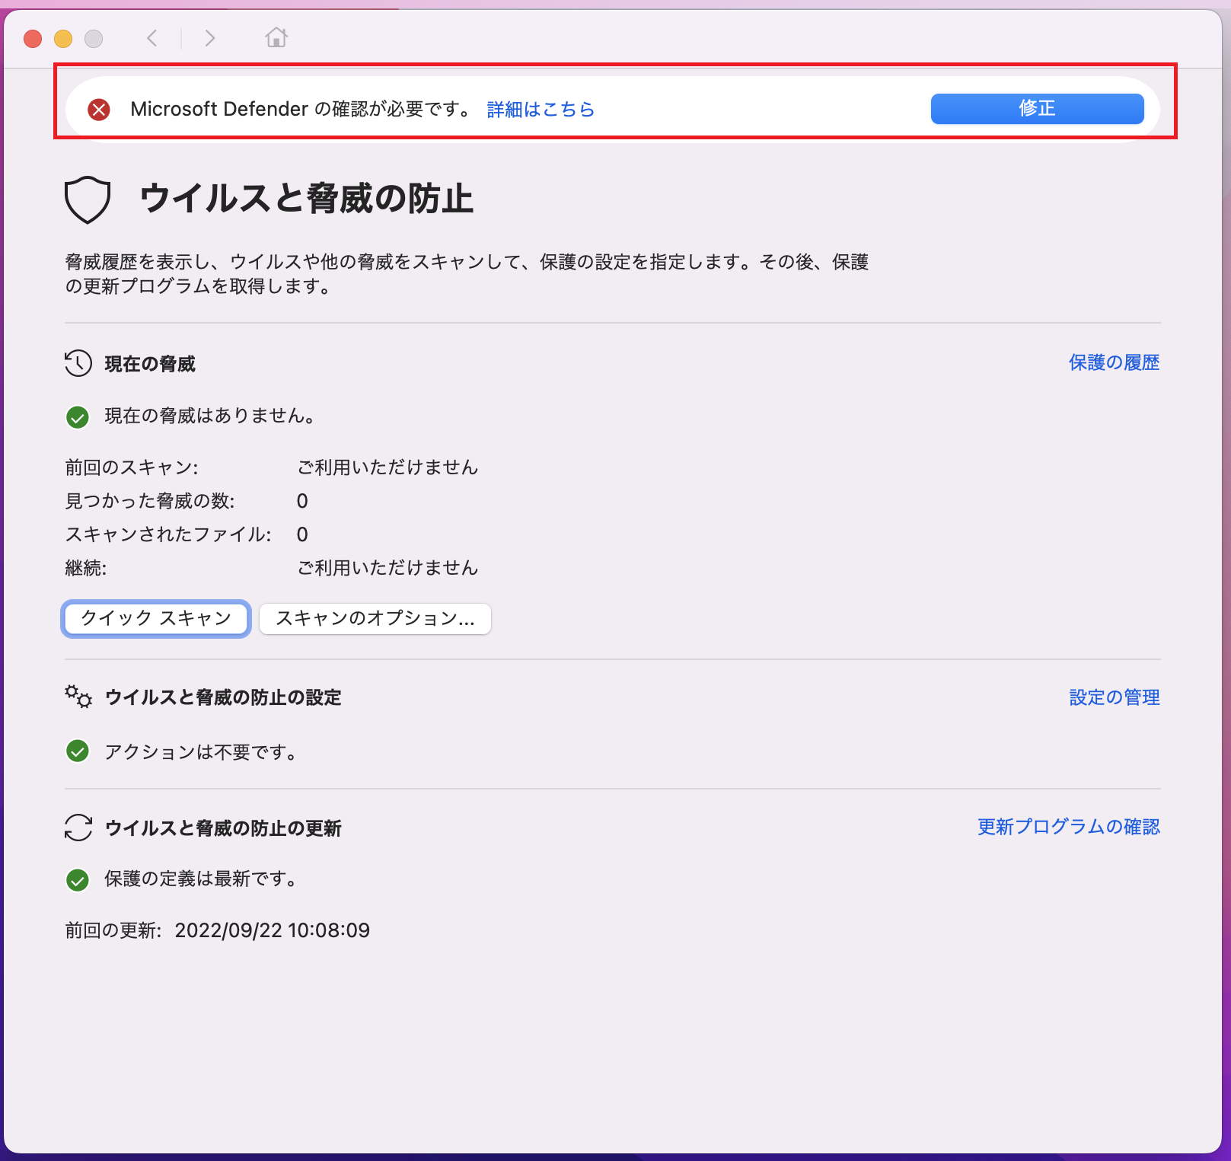Click the gears icon for 防止の設定
This screenshot has height=1161, width=1231.
pos(78,697)
